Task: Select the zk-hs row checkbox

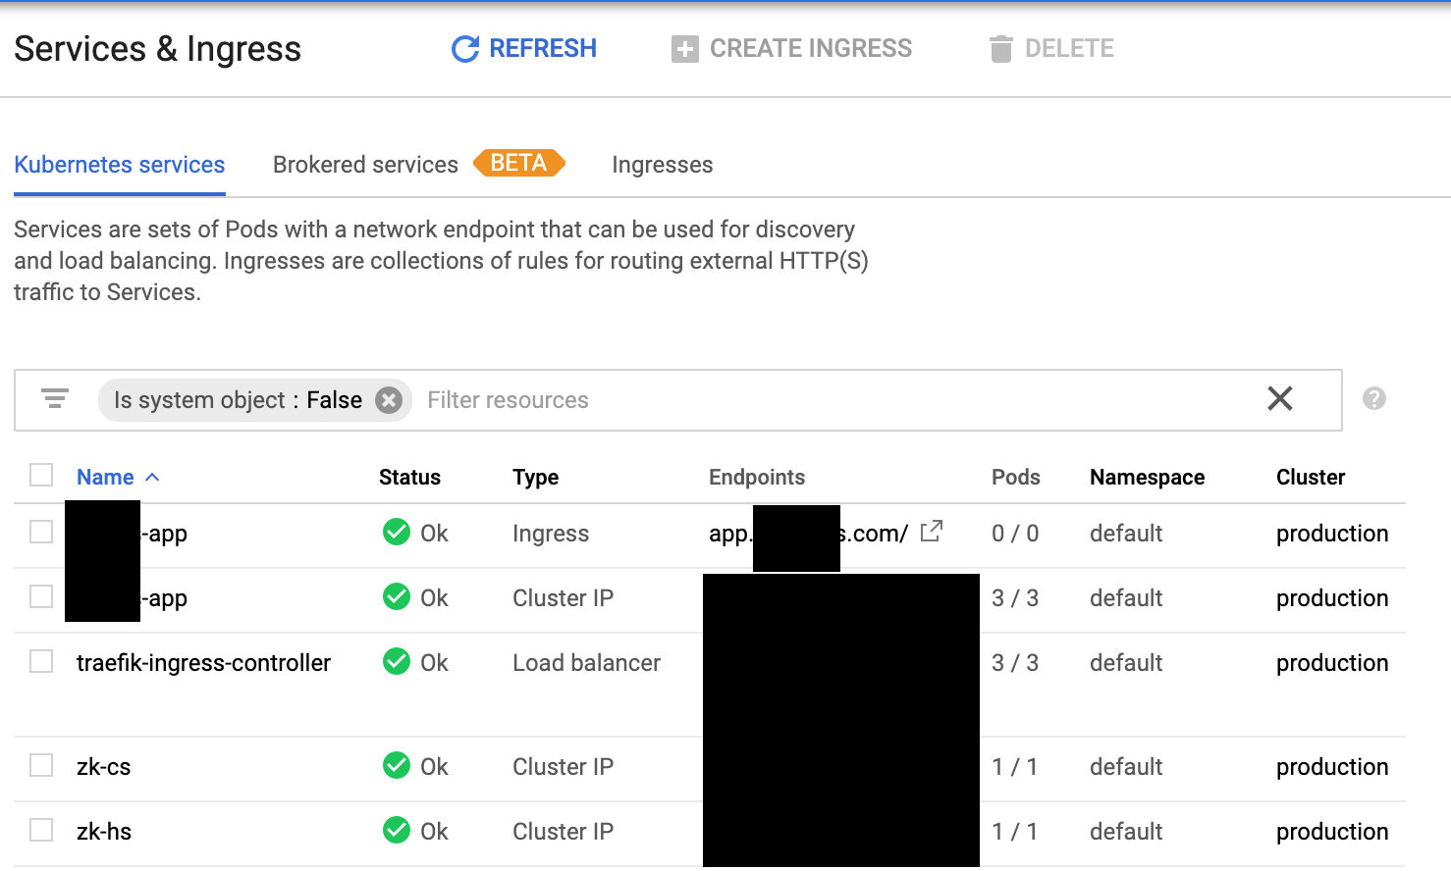Action: [41, 831]
